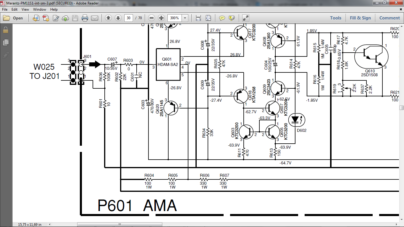
Task: Click the R604 resistor label
Action: [x=149, y=175]
